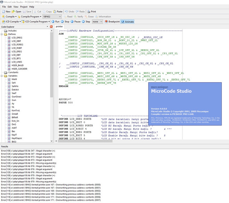
Task: Click the Paste toolbar icon
Action: 55,11
